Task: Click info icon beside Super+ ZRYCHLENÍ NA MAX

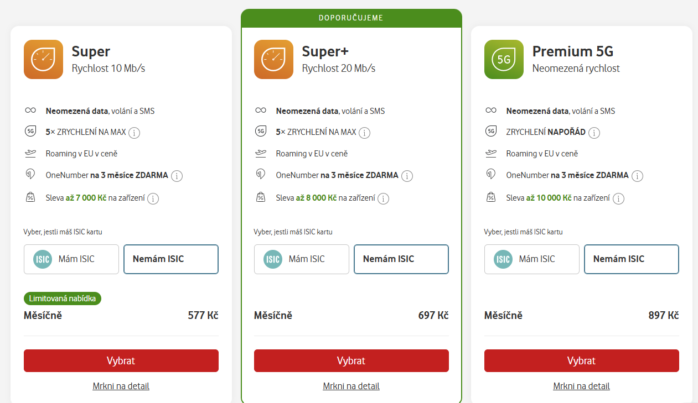Action: coord(365,133)
